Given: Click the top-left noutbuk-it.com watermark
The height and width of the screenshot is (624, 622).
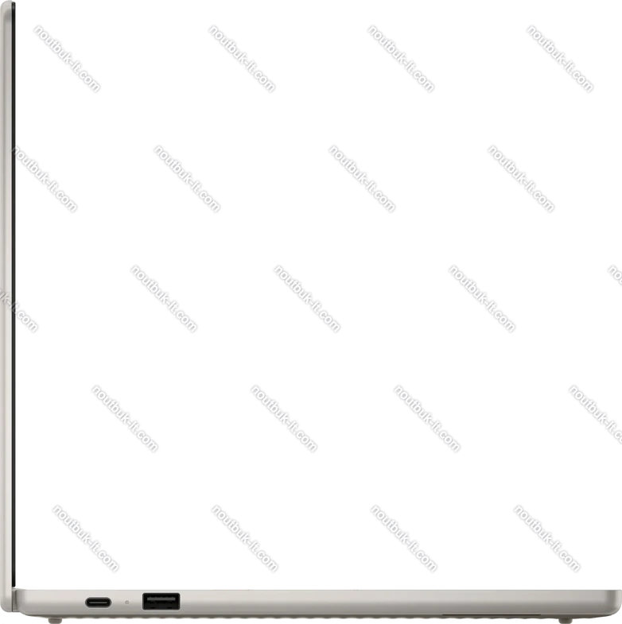Looking at the screenshot, I should pyautogui.click(x=67, y=60).
